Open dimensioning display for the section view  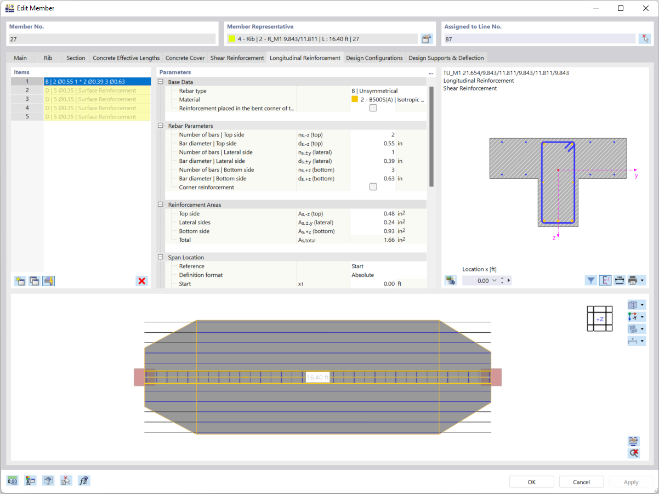pyautogui.click(x=620, y=280)
